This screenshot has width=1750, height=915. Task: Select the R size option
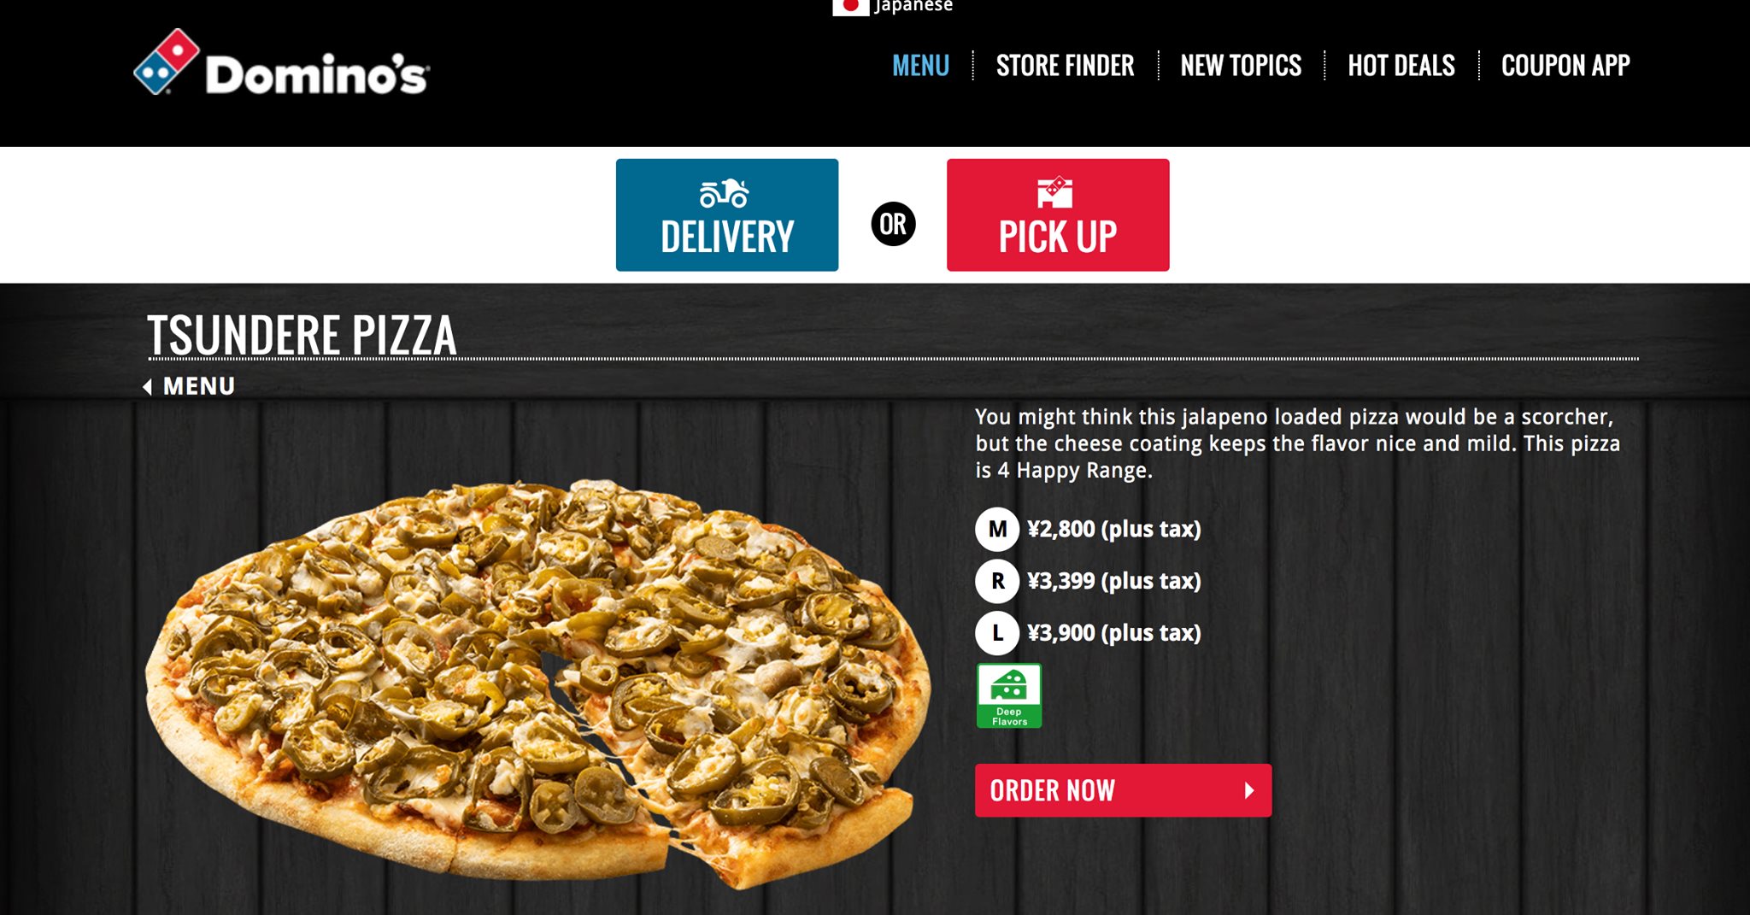pos(997,581)
